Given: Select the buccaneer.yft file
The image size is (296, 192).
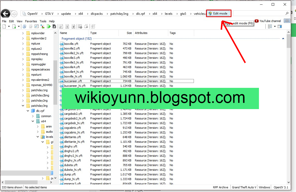Looking at the screenshot, I should pos(73,81).
